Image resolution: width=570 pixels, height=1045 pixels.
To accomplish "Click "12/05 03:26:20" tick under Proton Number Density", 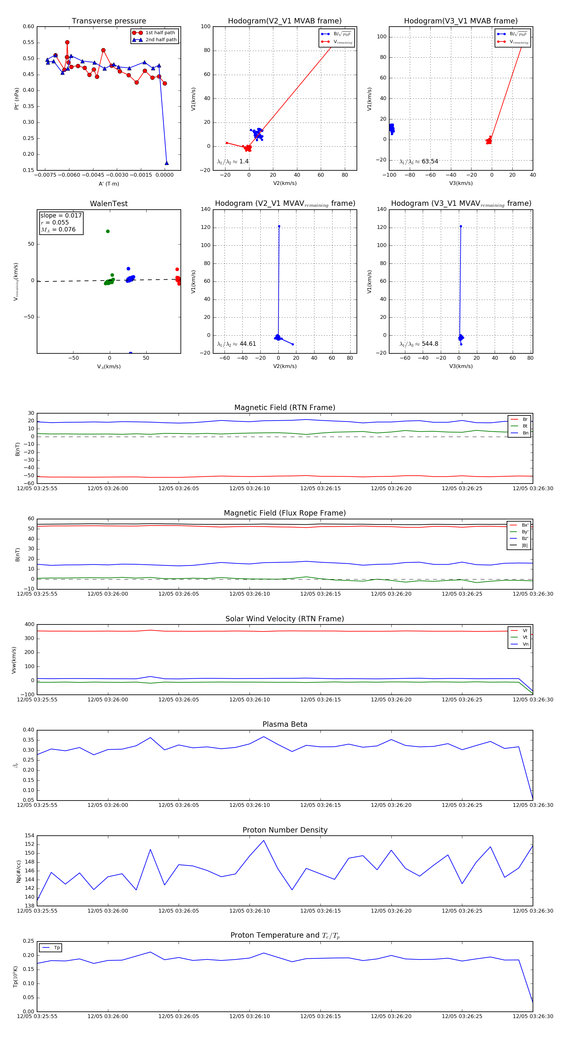I will click(x=391, y=911).
